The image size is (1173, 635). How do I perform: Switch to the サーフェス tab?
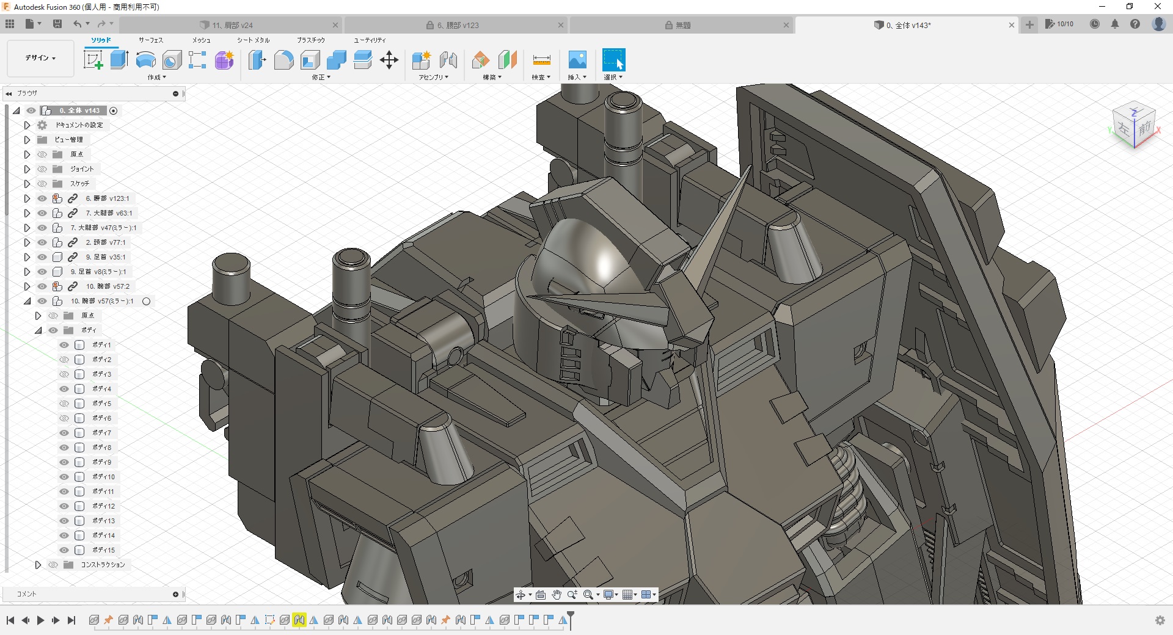[150, 40]
